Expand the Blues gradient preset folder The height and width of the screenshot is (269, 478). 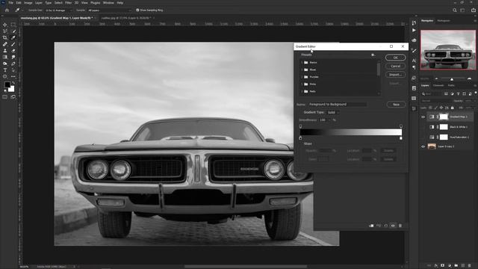[302, 69]
